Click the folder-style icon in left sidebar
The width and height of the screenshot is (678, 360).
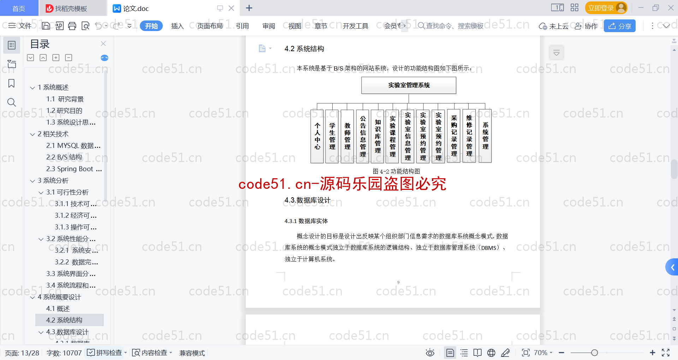[x=12, y=64]
